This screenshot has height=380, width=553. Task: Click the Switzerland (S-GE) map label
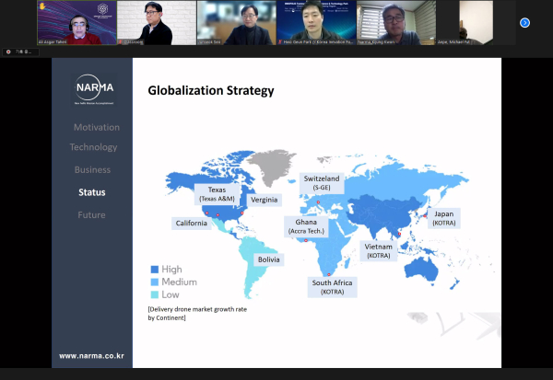pos(322,182)
